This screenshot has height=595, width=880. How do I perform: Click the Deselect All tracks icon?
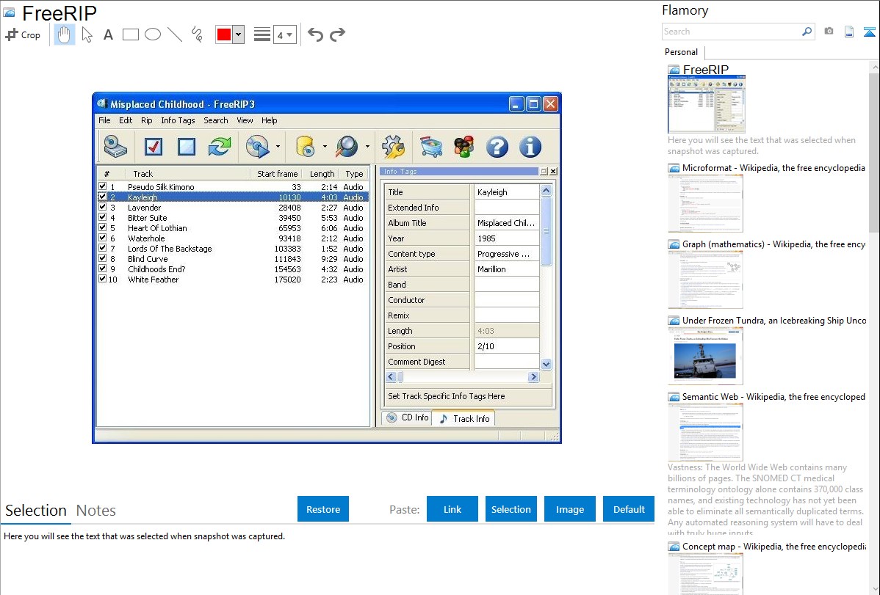(187, 147)
